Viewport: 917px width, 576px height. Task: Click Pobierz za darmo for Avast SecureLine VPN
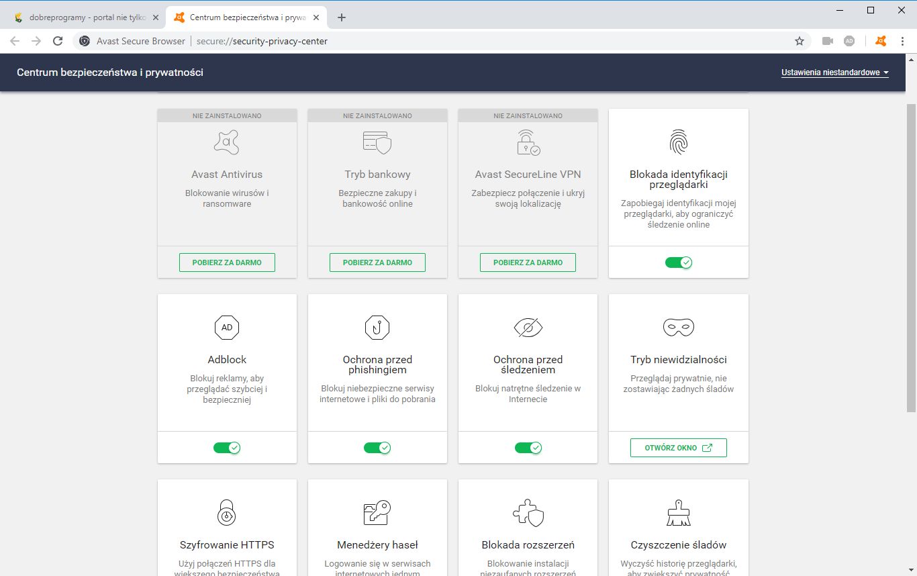click(x=528, y=262)
